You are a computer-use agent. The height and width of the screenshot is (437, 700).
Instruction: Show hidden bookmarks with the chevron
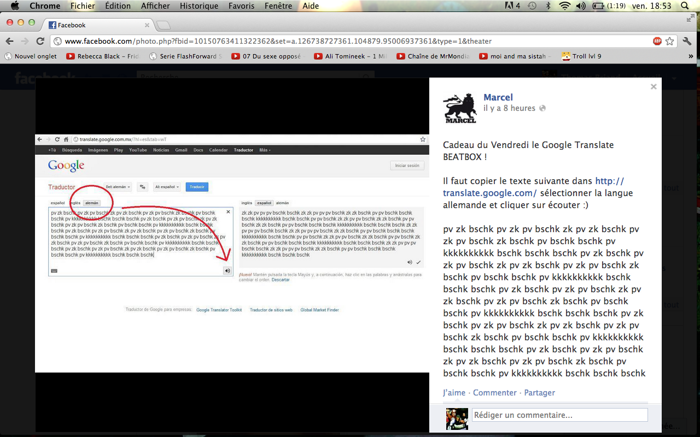point(691,56)
